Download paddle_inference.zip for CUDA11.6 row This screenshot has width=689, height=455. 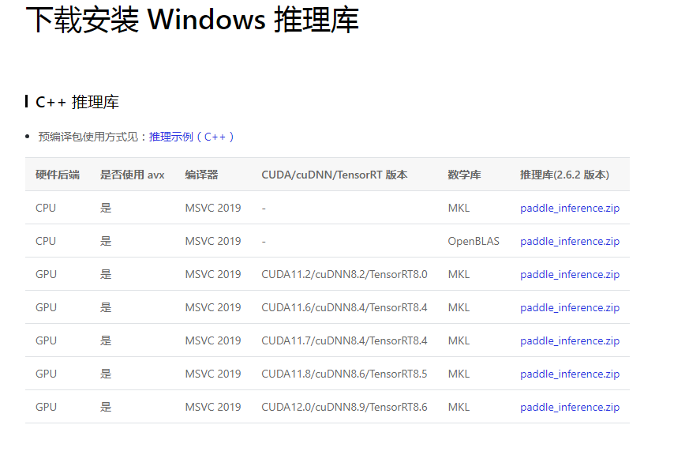tap(570, 308)
